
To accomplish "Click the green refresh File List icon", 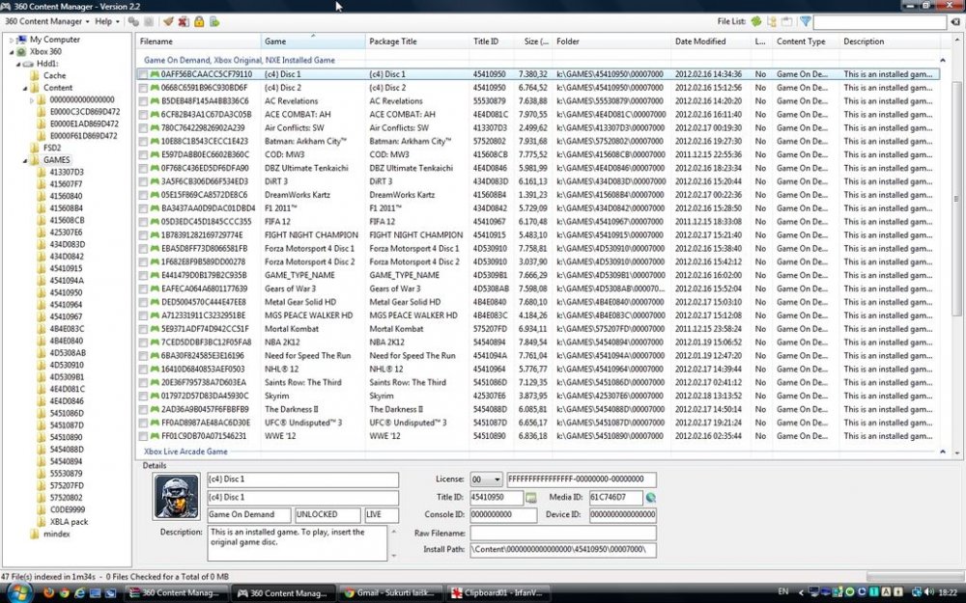I will coord(756,21).
